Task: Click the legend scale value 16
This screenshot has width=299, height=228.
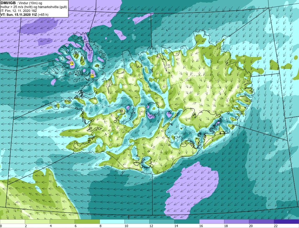Action: tap(201, 226)
